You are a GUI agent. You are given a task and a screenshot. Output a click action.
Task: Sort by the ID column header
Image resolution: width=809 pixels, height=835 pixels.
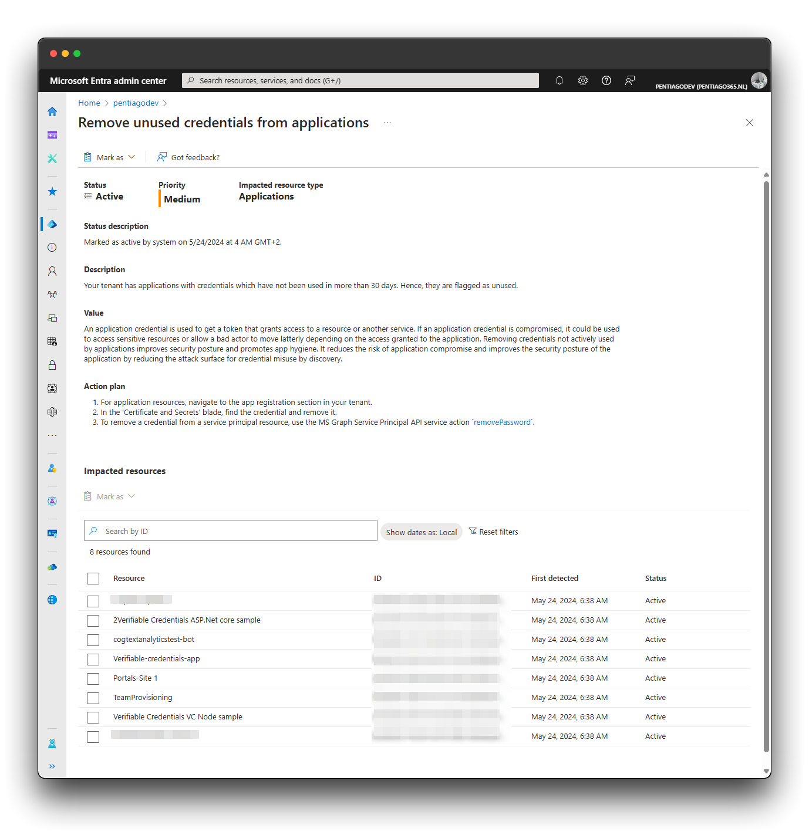(x=377, y=579)
